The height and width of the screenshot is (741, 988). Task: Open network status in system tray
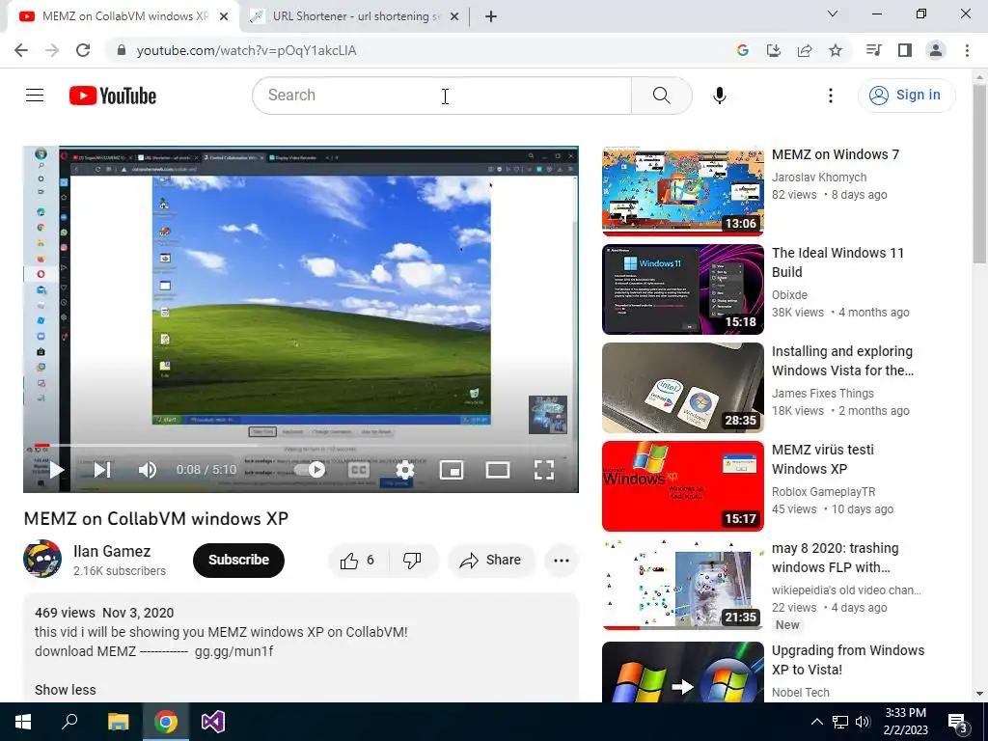click(x=840, y=722)
